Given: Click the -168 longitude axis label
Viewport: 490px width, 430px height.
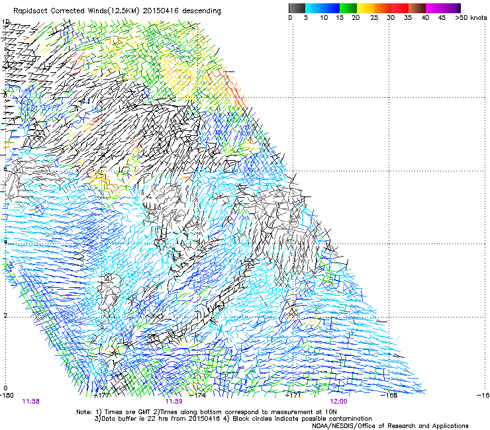Looking at the screenshot, I should [389, 395].
